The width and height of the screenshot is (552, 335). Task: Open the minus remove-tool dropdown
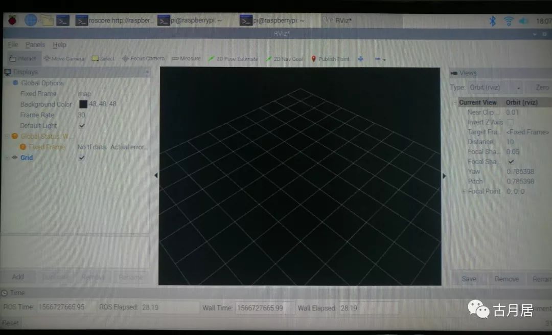click(380, 59)
